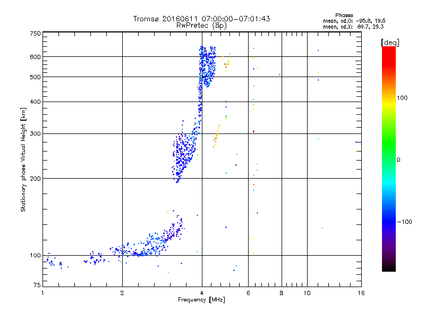
Task: Click the colorbar tick label '100'
Action: [402, 98]
